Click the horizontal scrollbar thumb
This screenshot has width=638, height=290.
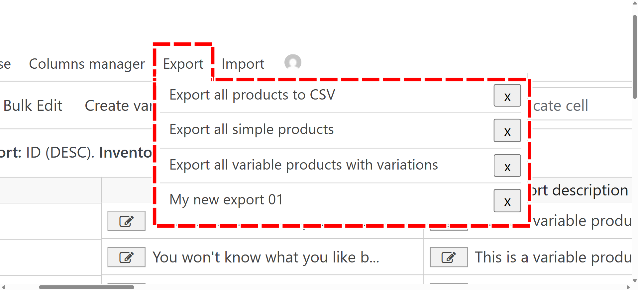(86, 287)
